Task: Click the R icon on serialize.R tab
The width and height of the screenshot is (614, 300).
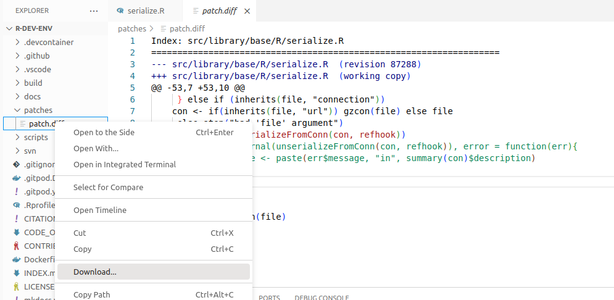Action: (120, 11)
